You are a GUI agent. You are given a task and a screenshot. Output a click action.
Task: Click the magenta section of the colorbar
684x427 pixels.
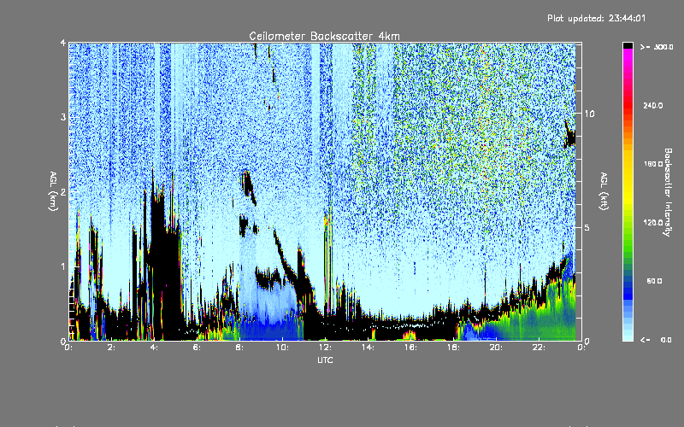pos(628,59)
